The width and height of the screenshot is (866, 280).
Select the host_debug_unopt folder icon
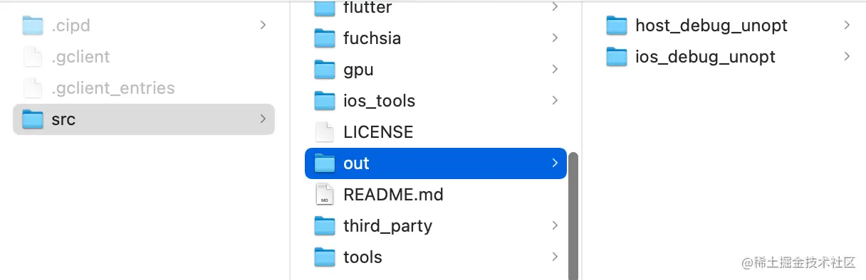pyautogui.click(x=617, y=26)
